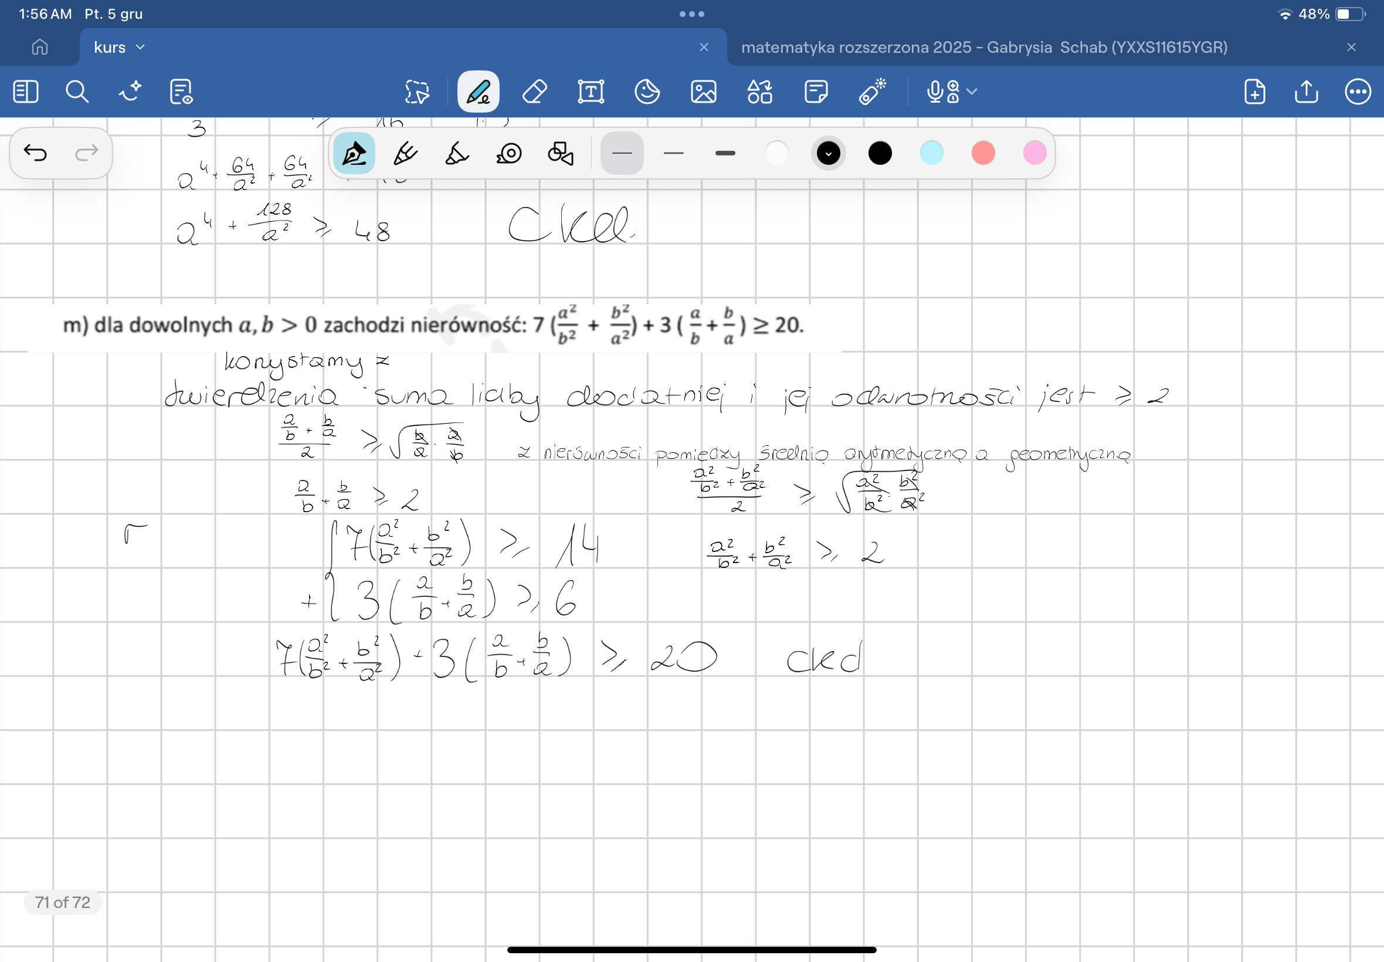Open the Stickers elements tool

[x=647, y=92]
